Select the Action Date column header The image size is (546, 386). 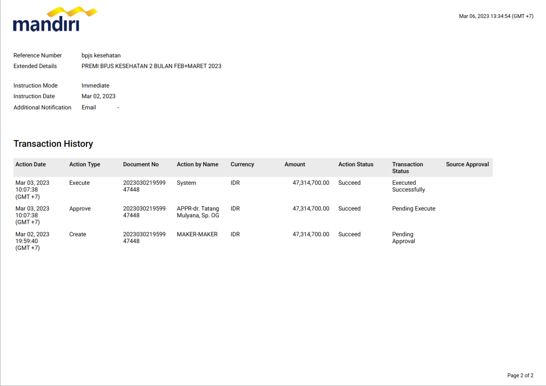pyautogui.click(x=31, y=164)
